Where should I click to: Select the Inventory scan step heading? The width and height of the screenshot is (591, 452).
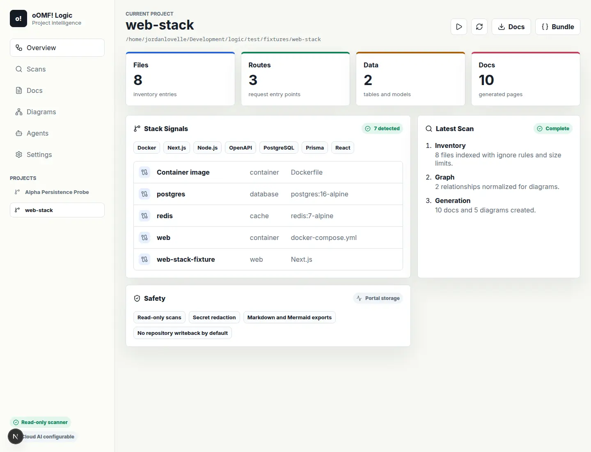(x=450, y=145)
